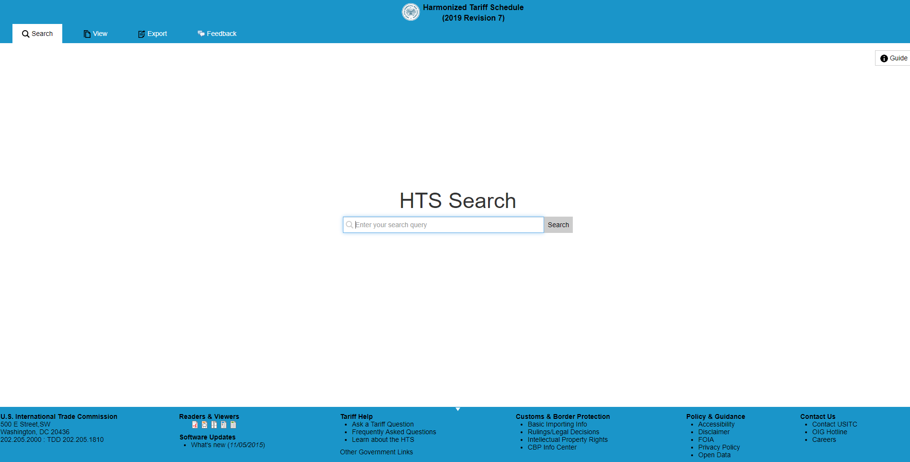Screen dimensions: 910x462
Task: Click the "Contact Us" footer heading
Action: (x=818, y=416)
